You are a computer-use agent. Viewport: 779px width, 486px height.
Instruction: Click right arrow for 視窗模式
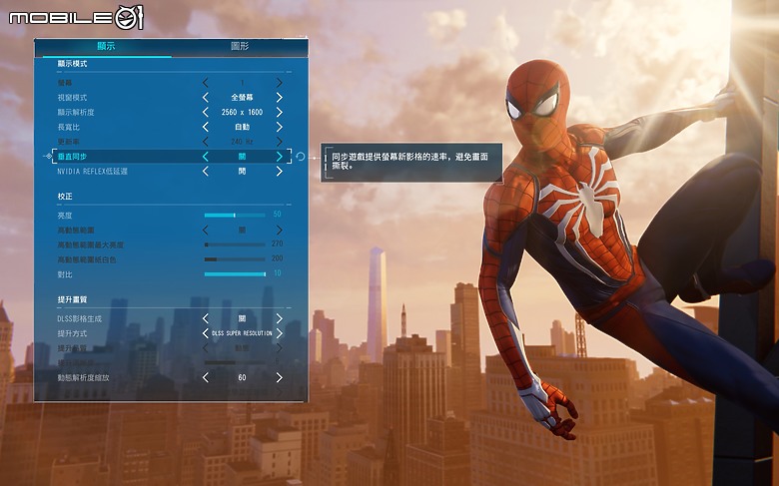pos(280,97)
